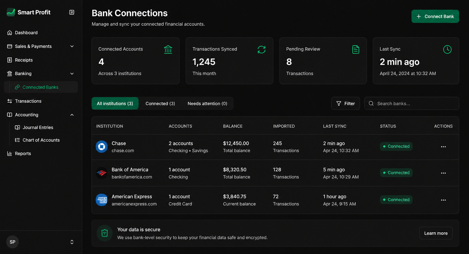Collapse the sidebar using the panel icon
This screenshot has width=469, height=254.
72,12
